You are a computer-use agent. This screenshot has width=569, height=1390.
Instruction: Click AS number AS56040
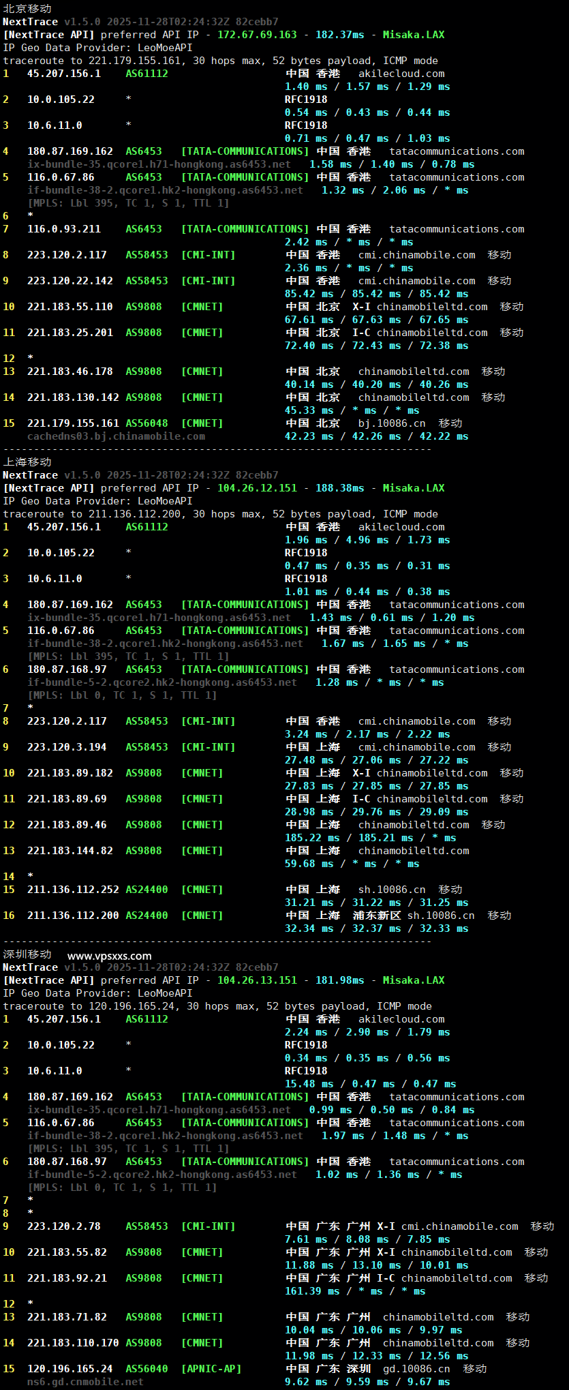click(147, 1369)
